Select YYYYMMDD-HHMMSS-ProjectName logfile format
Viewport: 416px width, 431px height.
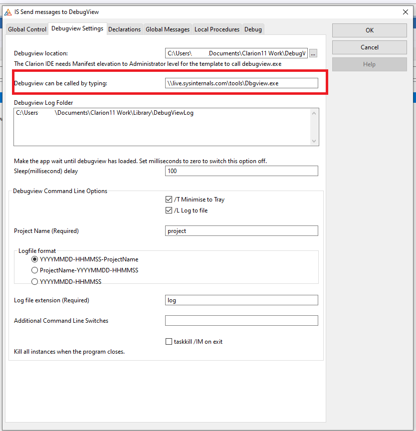pyautogui.click(x=34, y=259)
